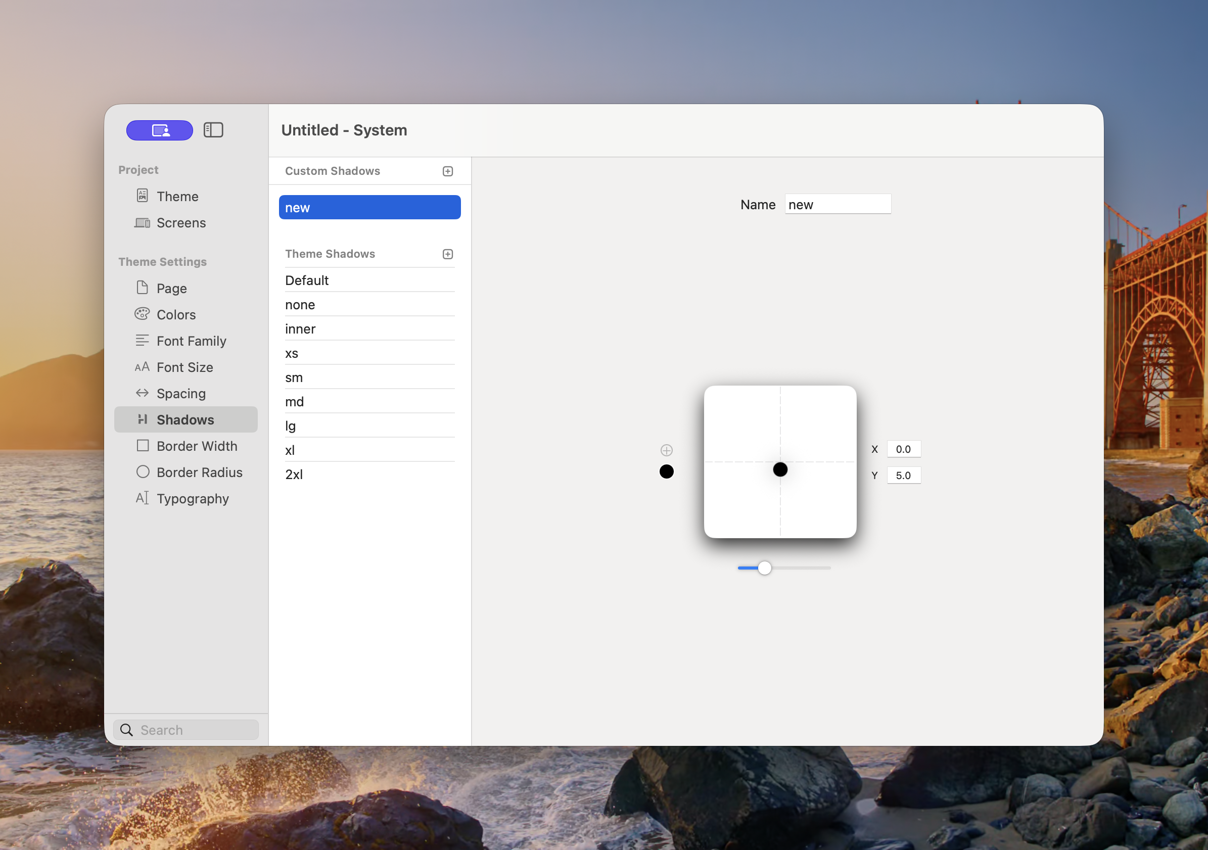Open Screens in the Project section
The height and width of the screenshot is (850, 1208).
pyautogui.click(x=185, y=222)
